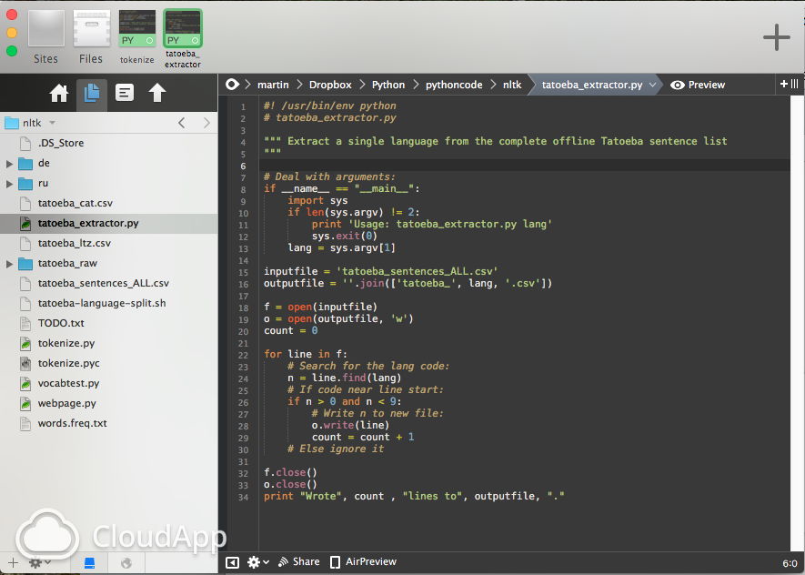Open the symbols list sidebar icon
The height and width of the screenshot is (575, 805).
pos(125,93)
